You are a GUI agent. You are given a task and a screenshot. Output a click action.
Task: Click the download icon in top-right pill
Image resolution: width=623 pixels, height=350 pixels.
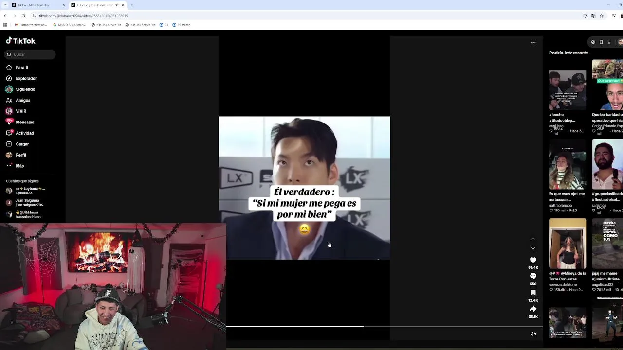[609, 42]
